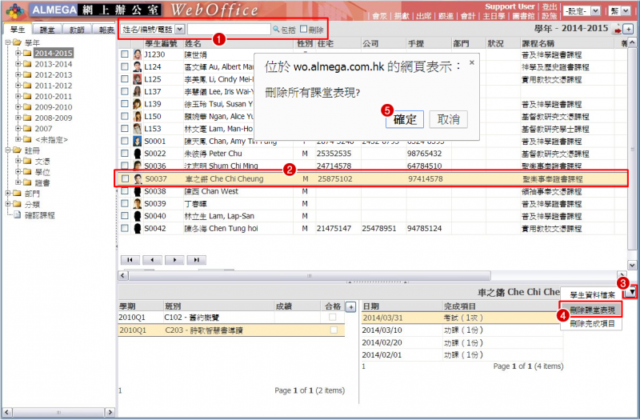Image resolution: width=640 pixels, height=420 pixels.
Task: Open the -設定- dropdown
Action: click(x=595, y=11)
